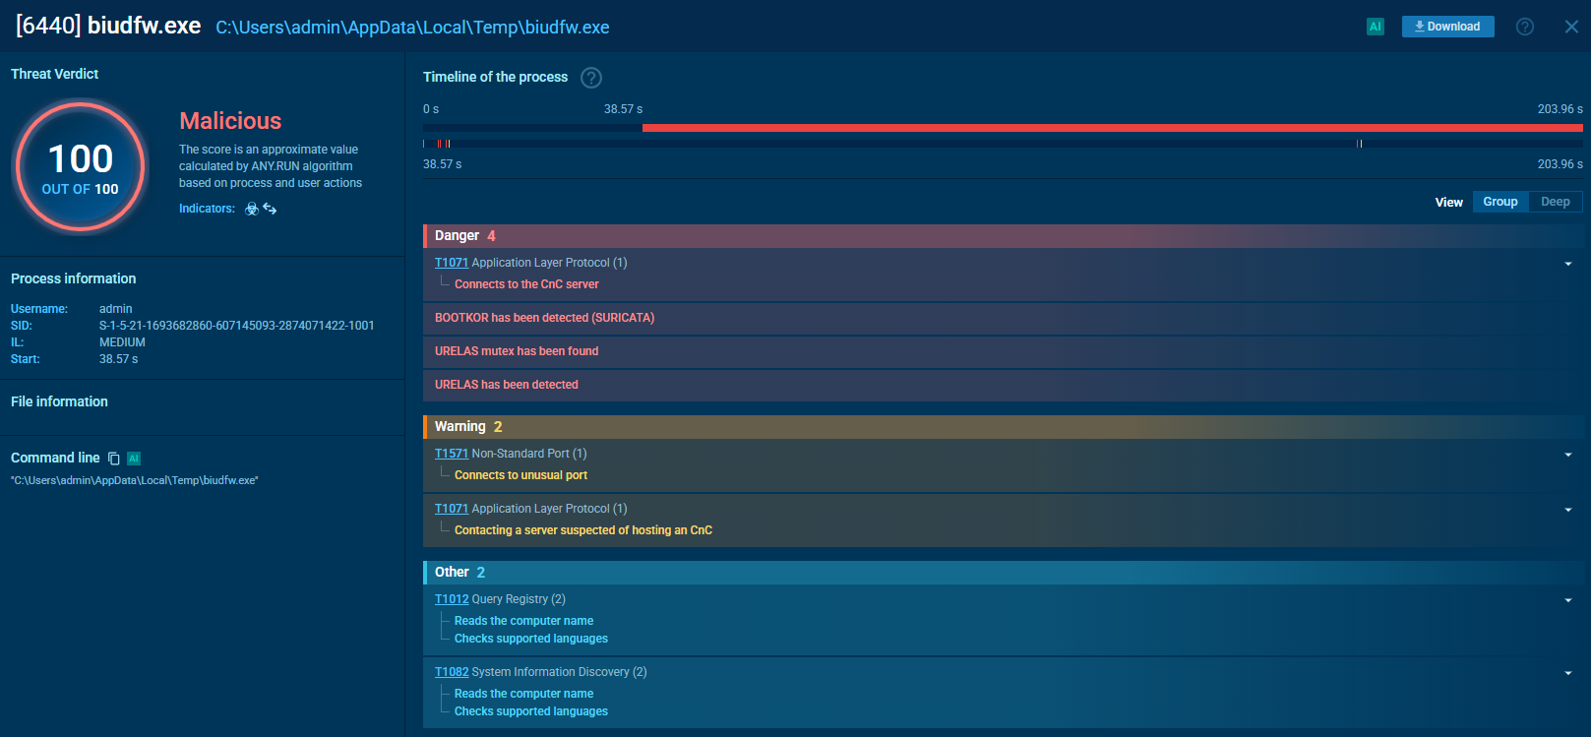Switch view to Deep mode

pyautogui.click(x=1555, y=202)
